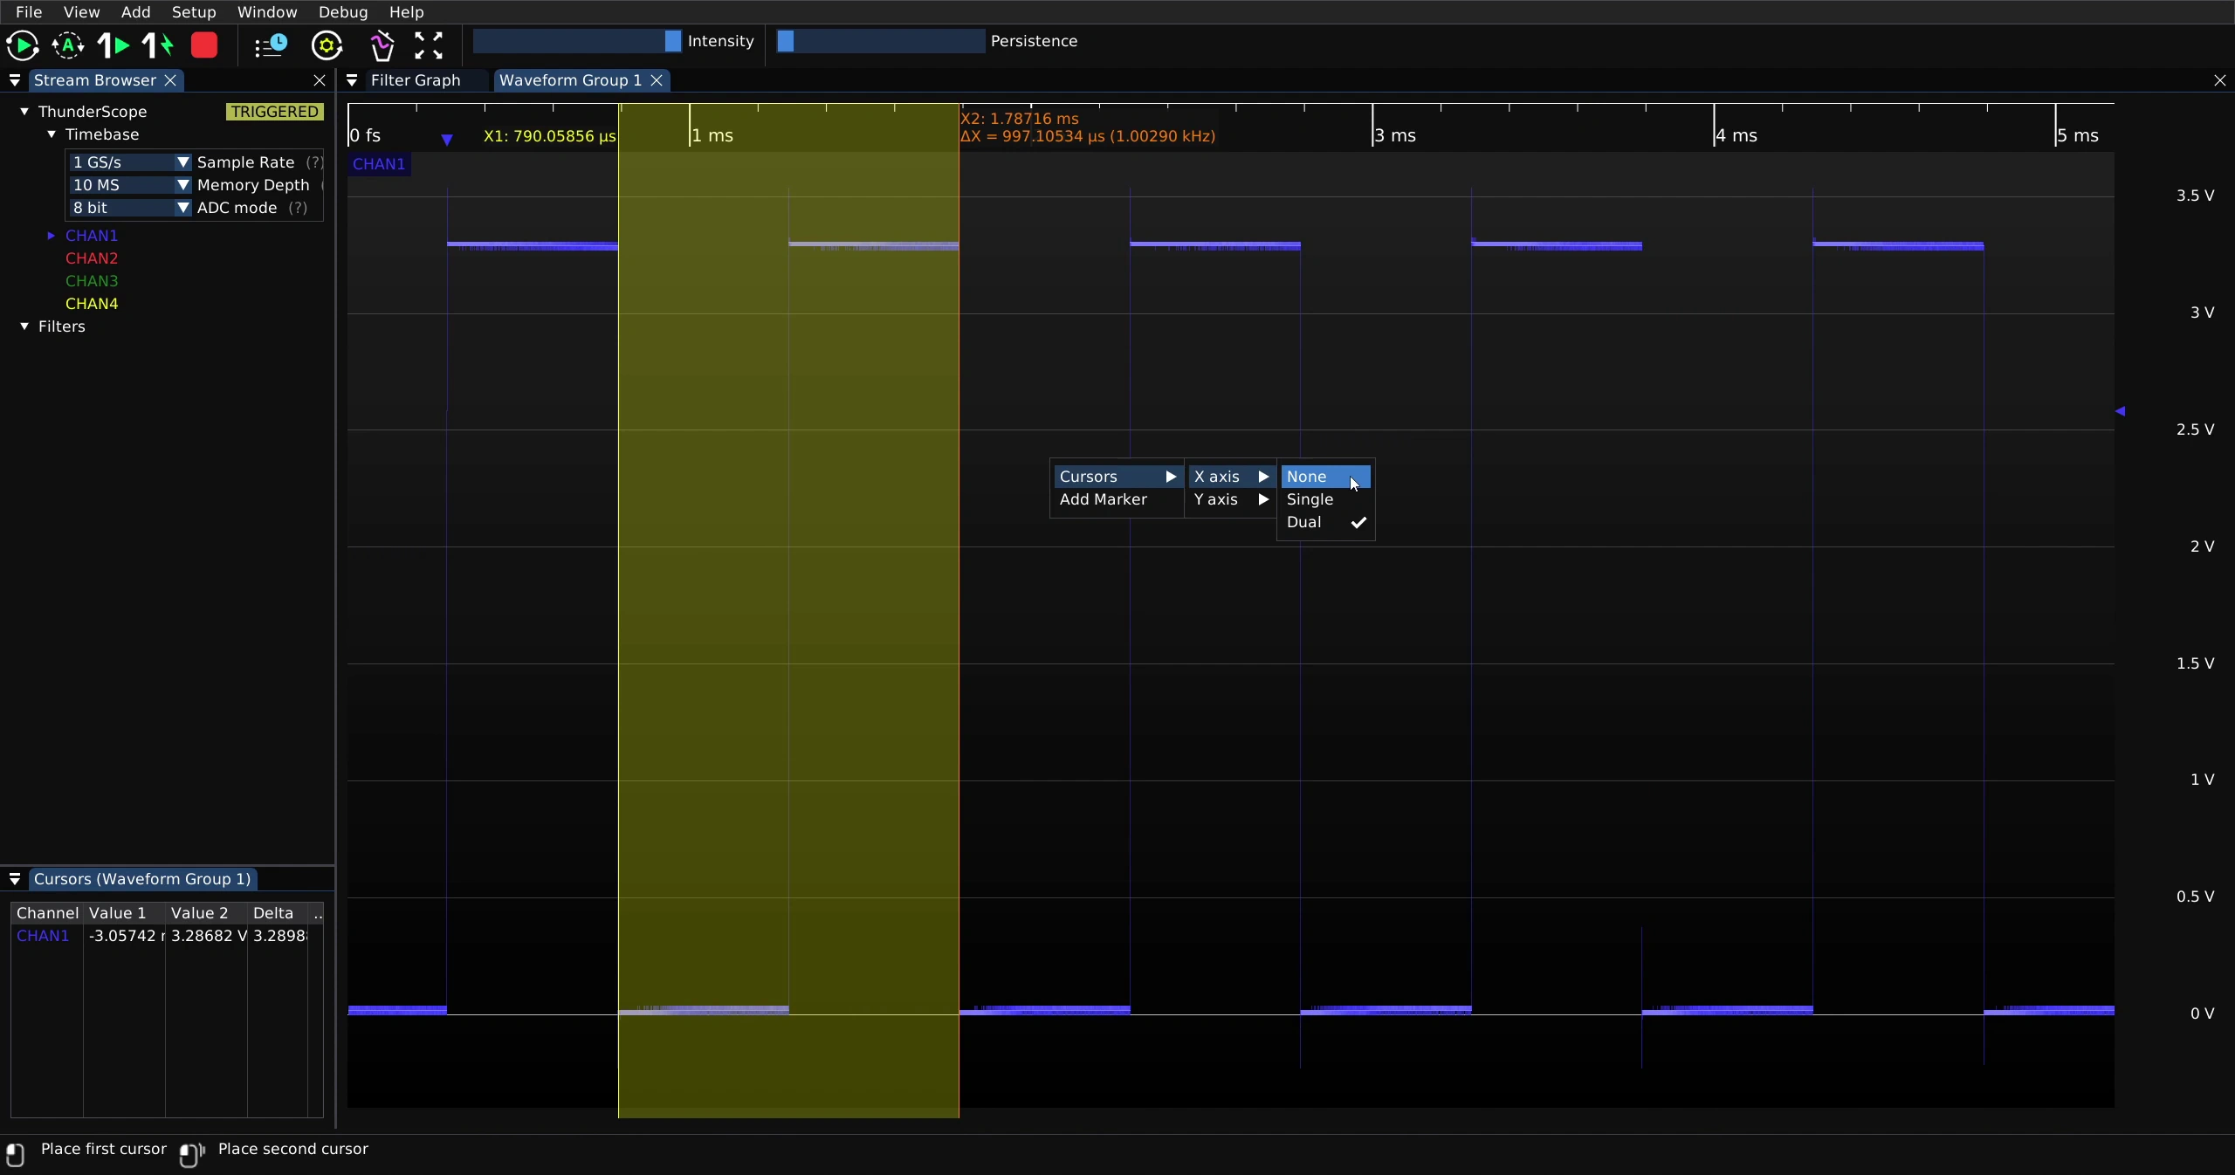Close the Stream Browser tab
Screen dimensions: 2235x1175
coord(171,80)
